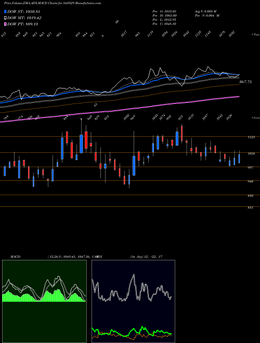Click the 889 price axis label
The height and width of the screenshot is (343, 260).
pyautogui.click(x=251, y=196)
